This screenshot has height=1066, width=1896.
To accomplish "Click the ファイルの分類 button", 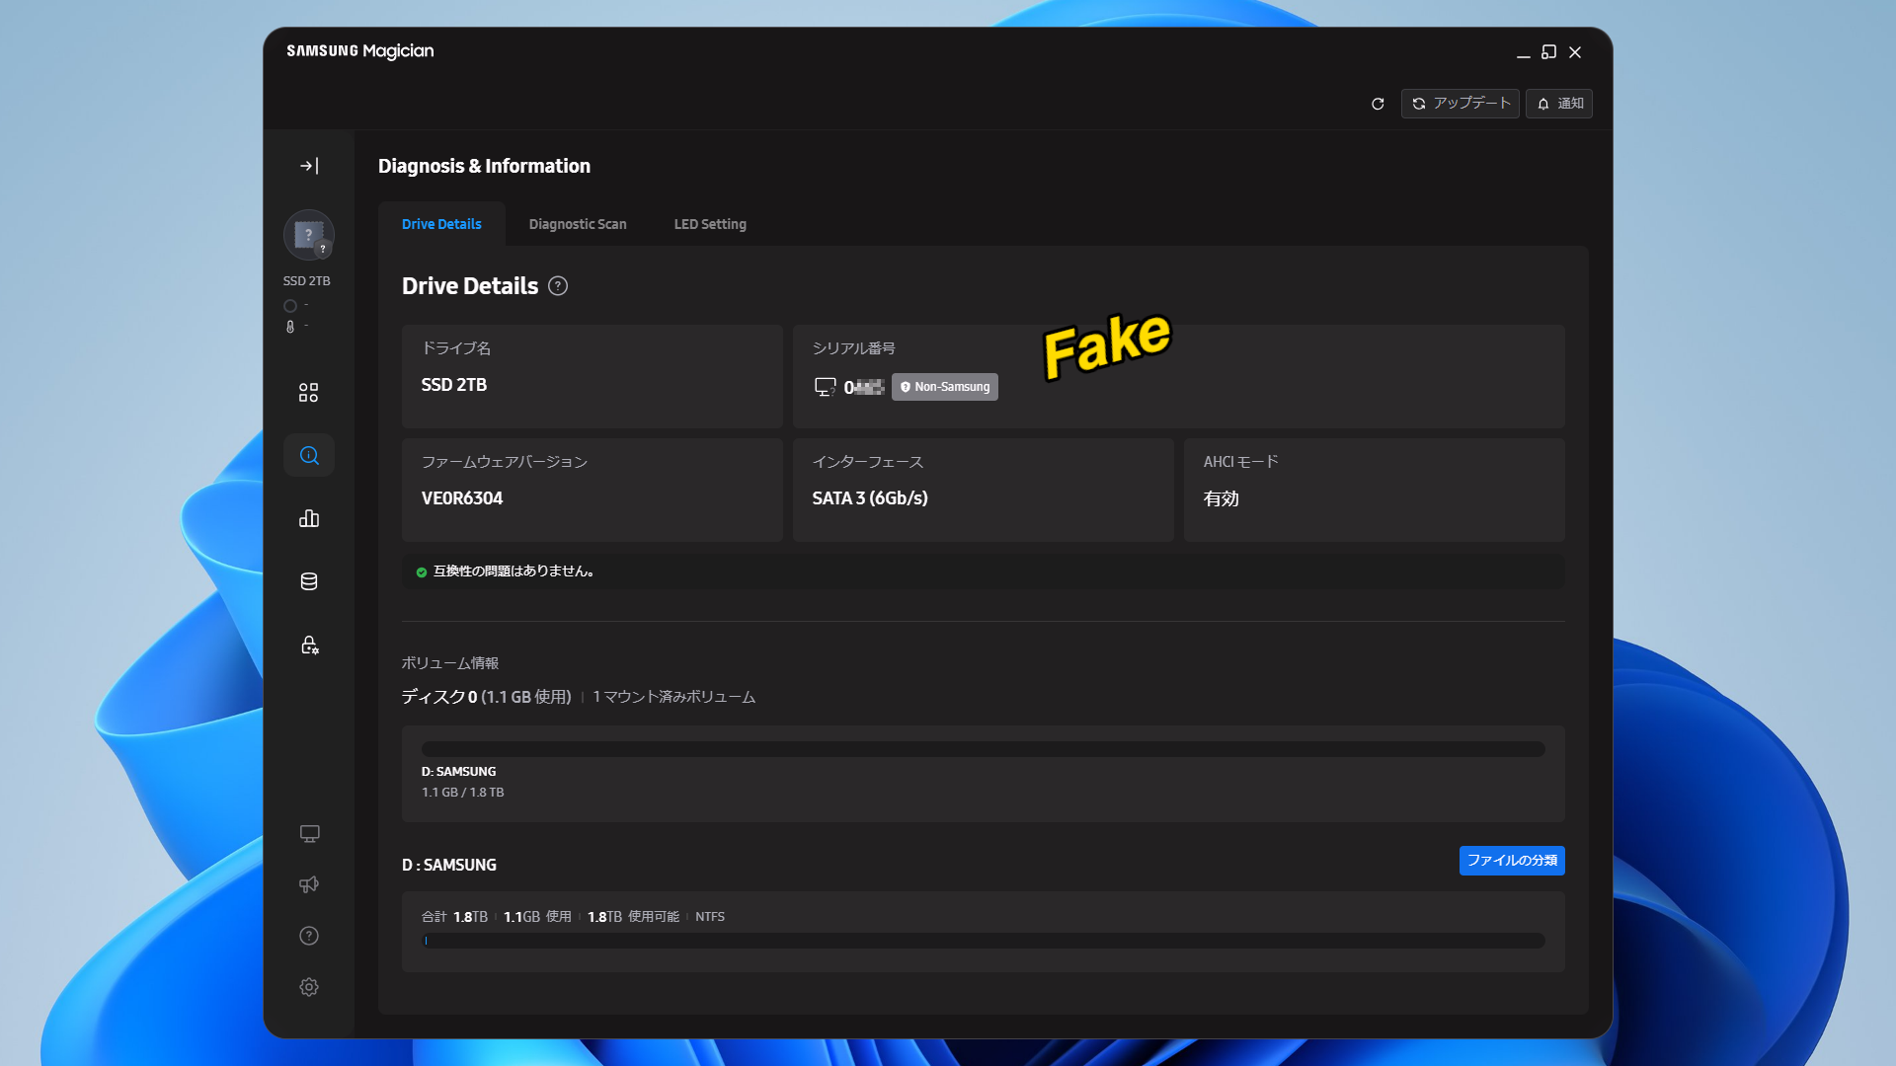I will pos(1512,861).
